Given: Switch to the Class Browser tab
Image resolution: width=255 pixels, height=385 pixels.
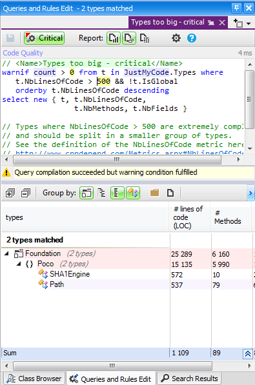Looking at the screenshot, I should 34,379.
